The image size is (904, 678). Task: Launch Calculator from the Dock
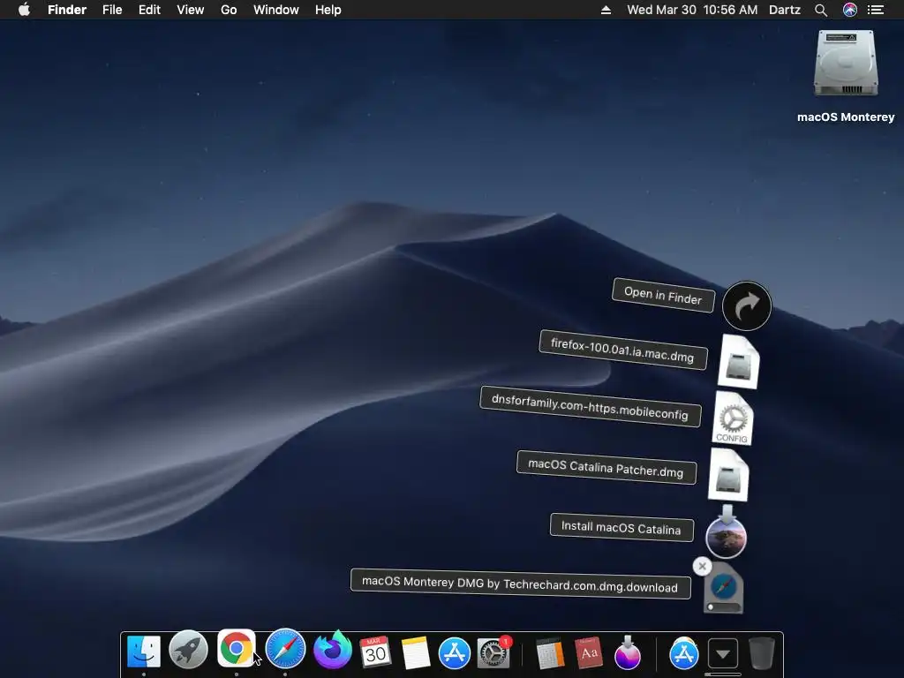pyautogui.click(x=549, y=653)
